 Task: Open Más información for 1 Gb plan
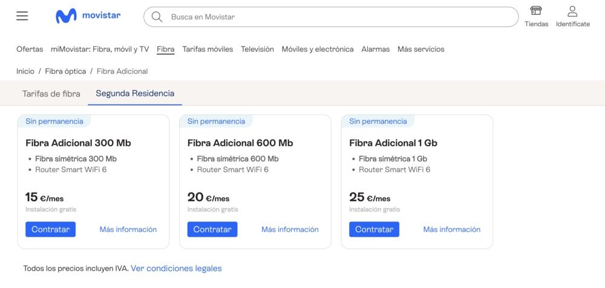point(452,229)
